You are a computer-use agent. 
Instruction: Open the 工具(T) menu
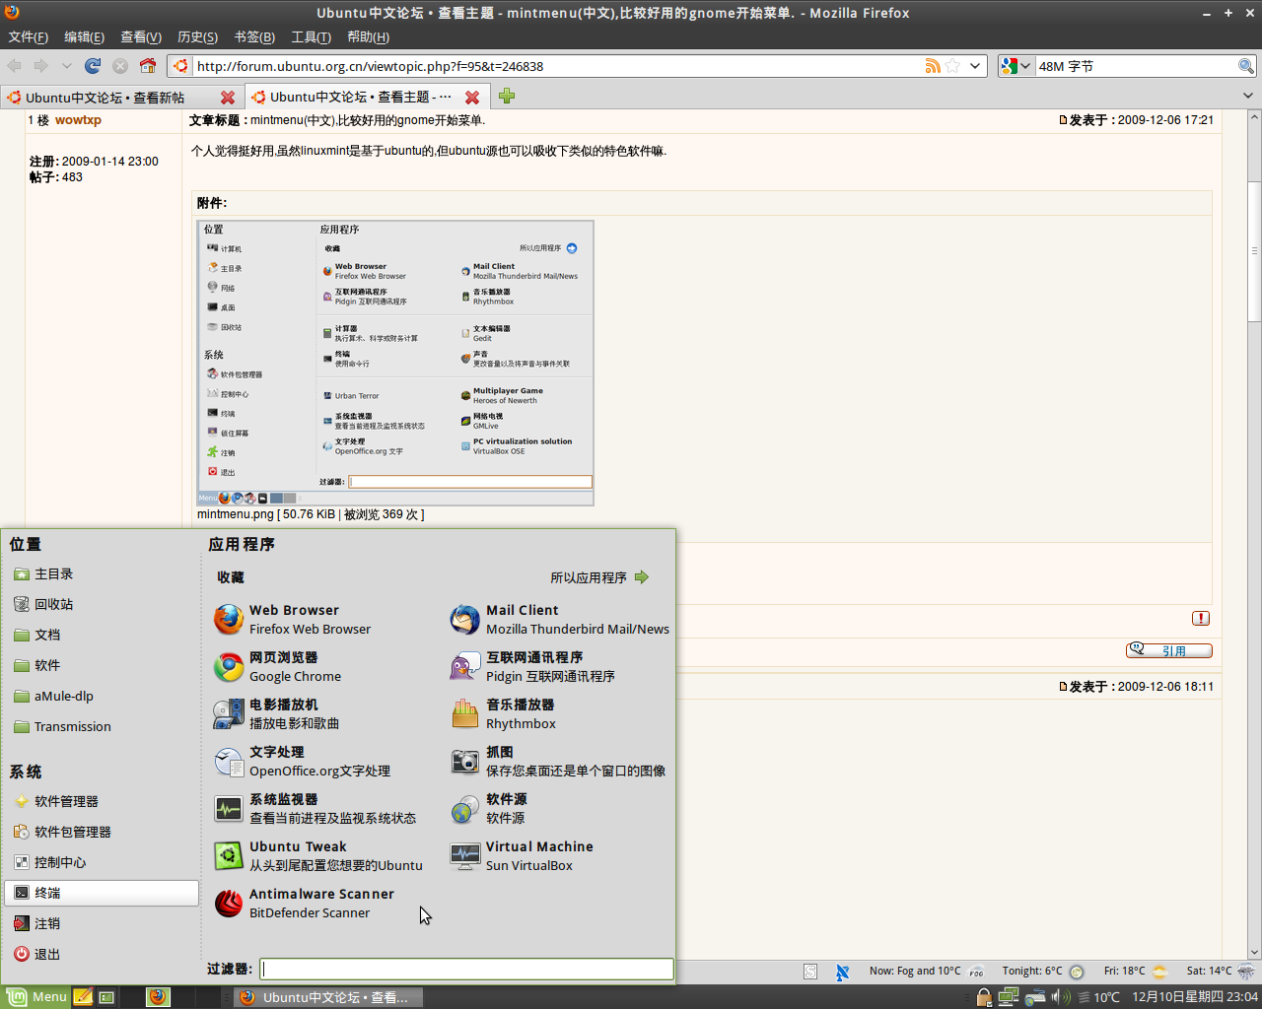311,37
